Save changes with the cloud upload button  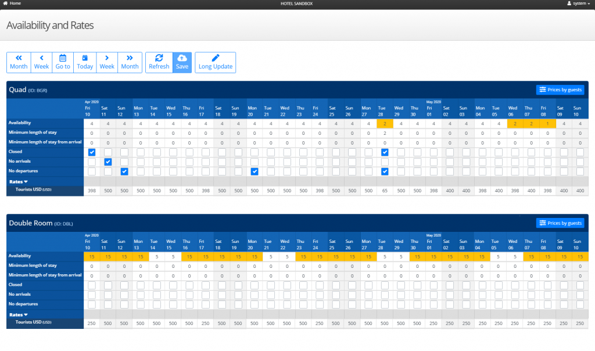click(182, 62)
